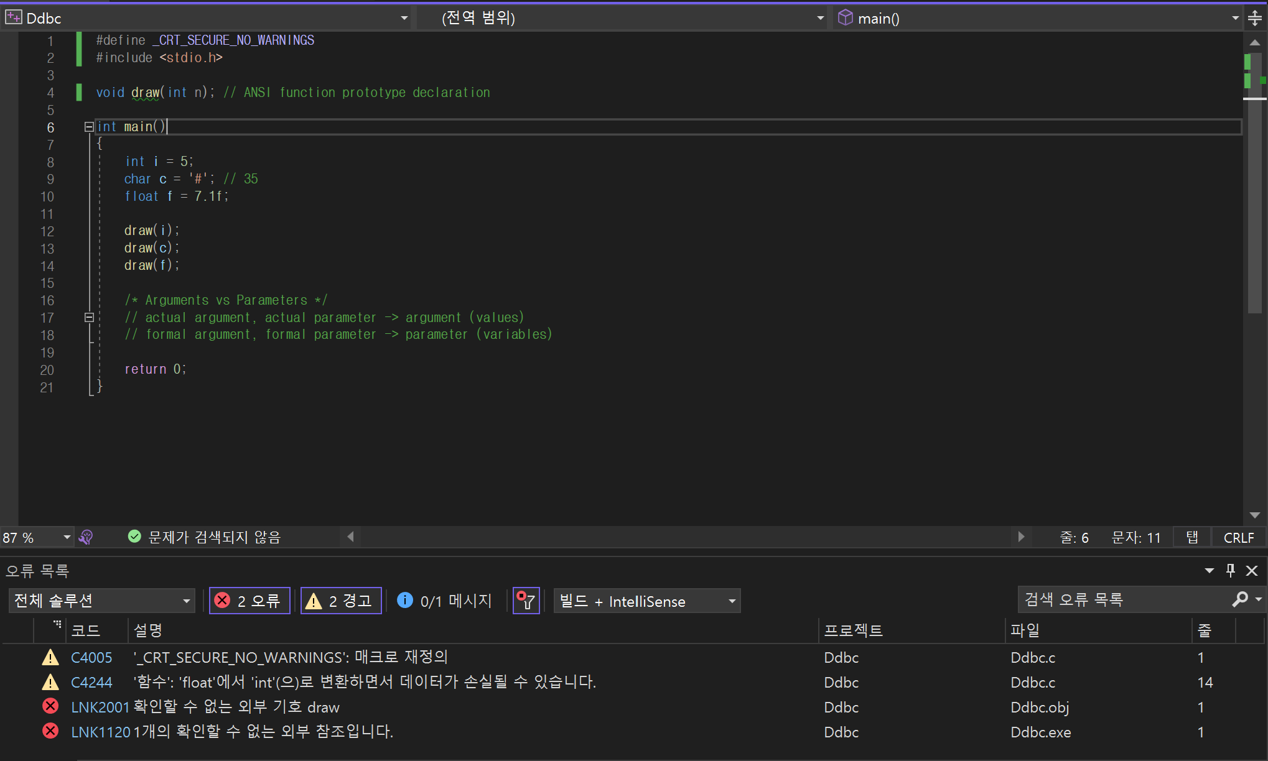The height and width of the screenshot is (761, 1268).
Task: Click the horizontal scrollbar right arrow
Action: tap(1021, 537)
